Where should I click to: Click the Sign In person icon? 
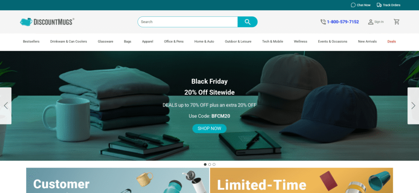pos(371,22)
